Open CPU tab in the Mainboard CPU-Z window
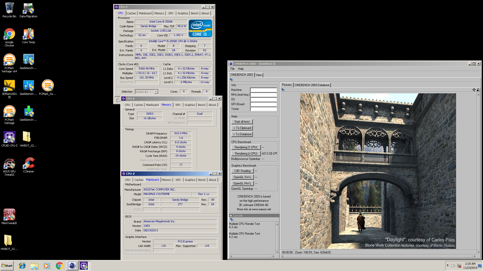Image resolution: width=483 pixels, height=271 pixels. coord(128,180)
